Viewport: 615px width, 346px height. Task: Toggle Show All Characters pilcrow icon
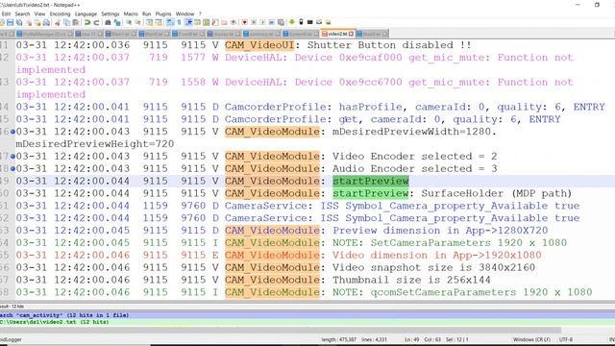[x=179, y=22]
